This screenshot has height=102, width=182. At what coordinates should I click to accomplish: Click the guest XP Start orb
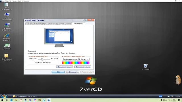pyautogui.click(x=4, y=96)
